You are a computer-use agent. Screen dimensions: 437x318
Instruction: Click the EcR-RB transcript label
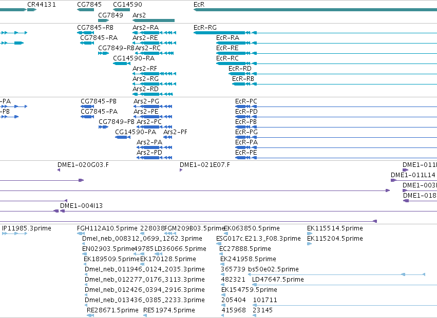[x=243, y=79]
